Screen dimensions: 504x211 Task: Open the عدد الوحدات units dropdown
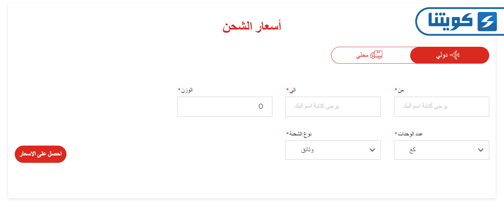[441, 150]
